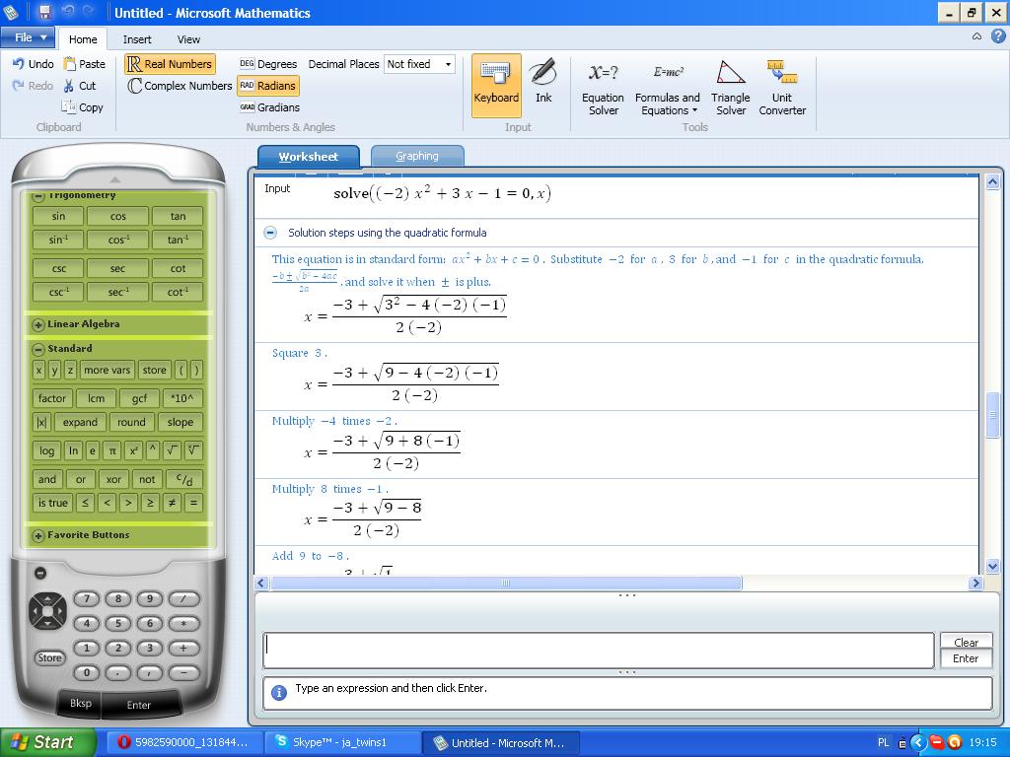Image resolution: width=1010 pixels, height=757 pixels.
Task: Collapse the numeric keypad with minus icon
Action: click(39, 573)
